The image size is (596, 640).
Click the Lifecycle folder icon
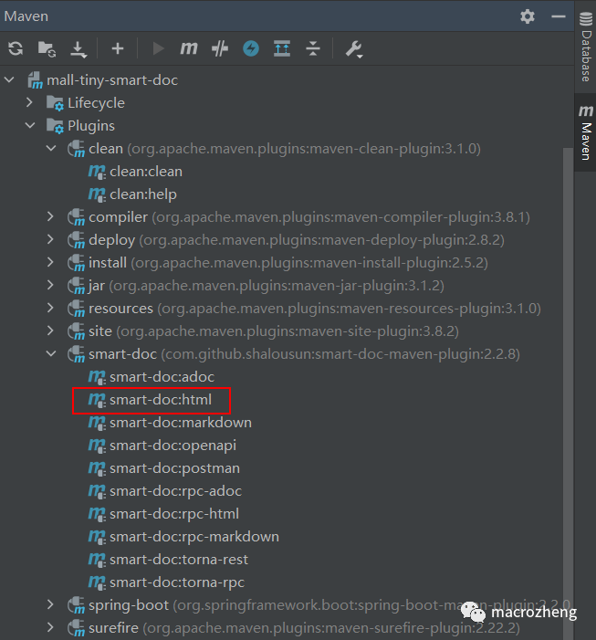coord(55,103)
